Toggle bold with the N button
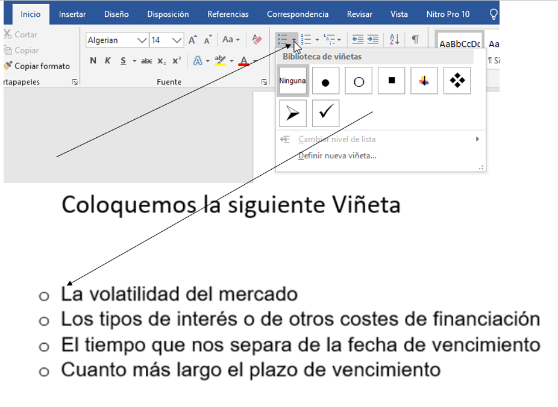558x407 pixels. pos(93,61)
